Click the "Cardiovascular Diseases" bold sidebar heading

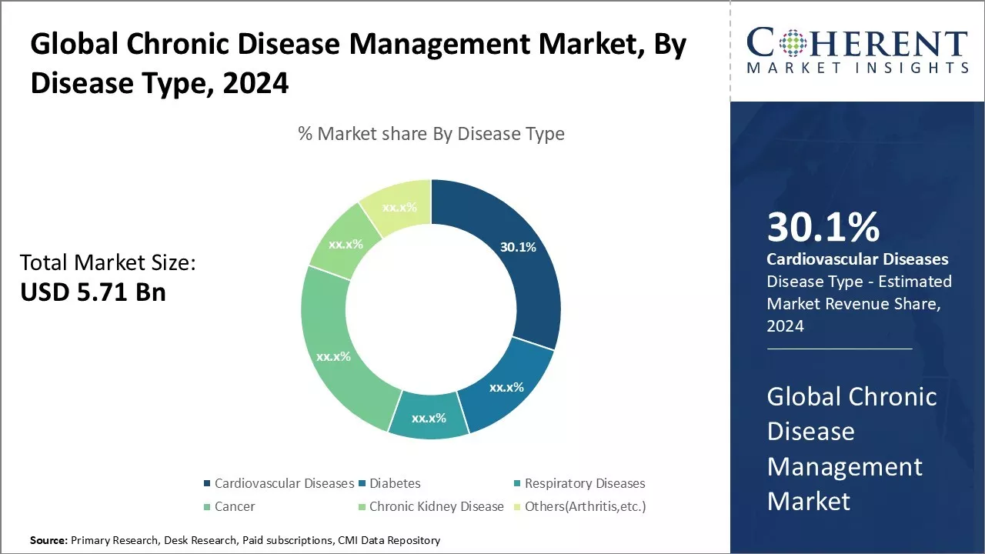[857, 259]
